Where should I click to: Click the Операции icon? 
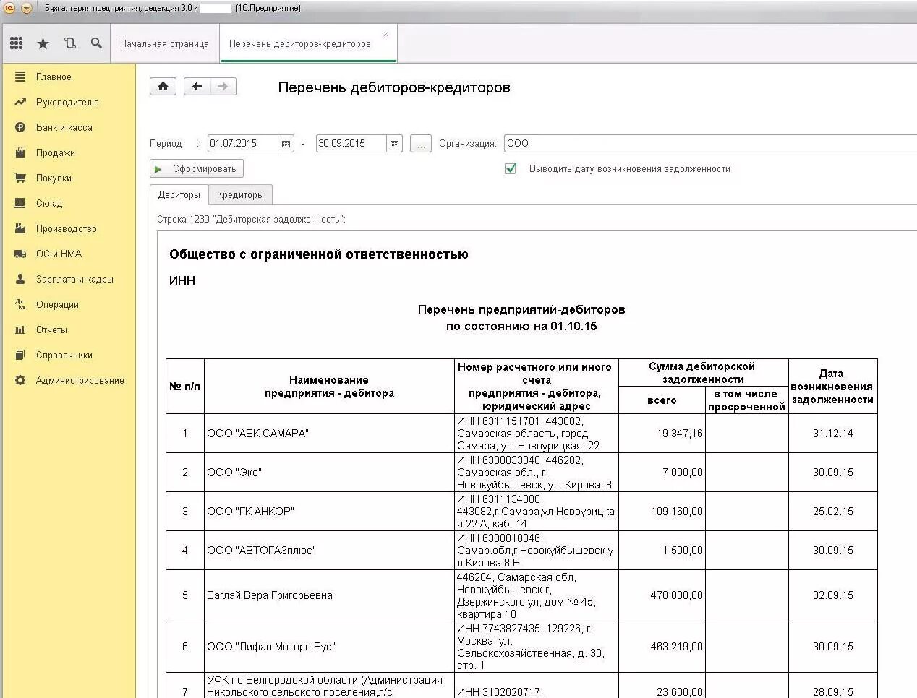[x=20, y=304]
